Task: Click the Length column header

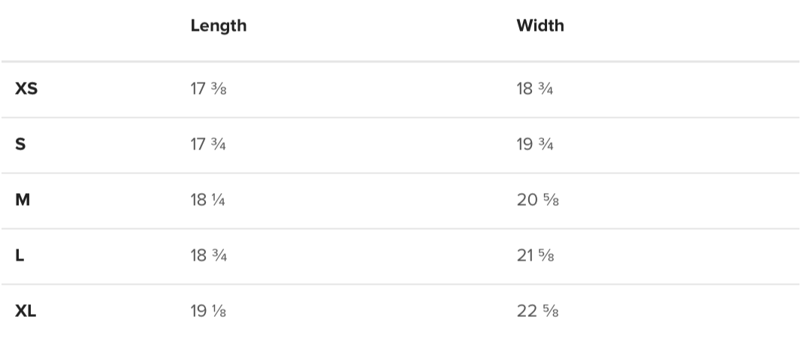Action: [218, 26]
